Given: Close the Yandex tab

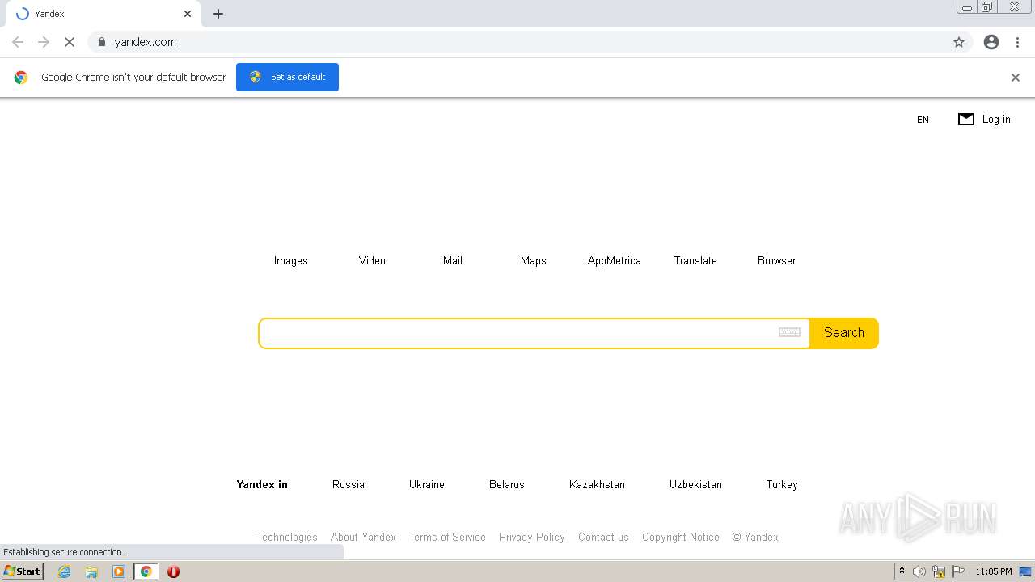Looking at the screenshot, I should (188, 14).
